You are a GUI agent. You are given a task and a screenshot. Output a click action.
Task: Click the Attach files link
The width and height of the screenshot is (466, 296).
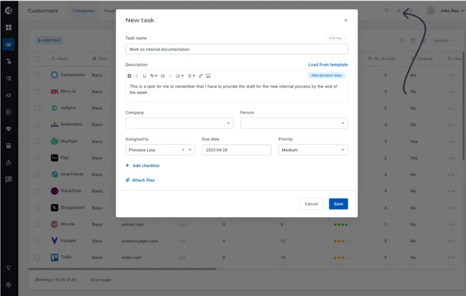(x=140, y=180)
